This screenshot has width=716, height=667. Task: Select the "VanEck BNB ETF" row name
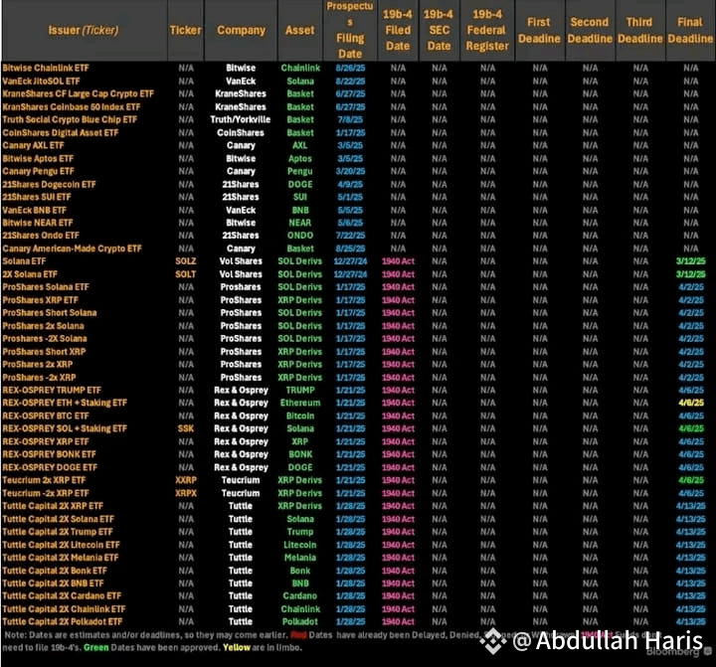35,211
